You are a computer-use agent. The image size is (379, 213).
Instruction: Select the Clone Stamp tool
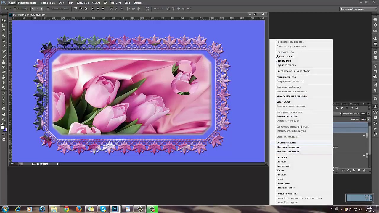[x=4, y=62]
